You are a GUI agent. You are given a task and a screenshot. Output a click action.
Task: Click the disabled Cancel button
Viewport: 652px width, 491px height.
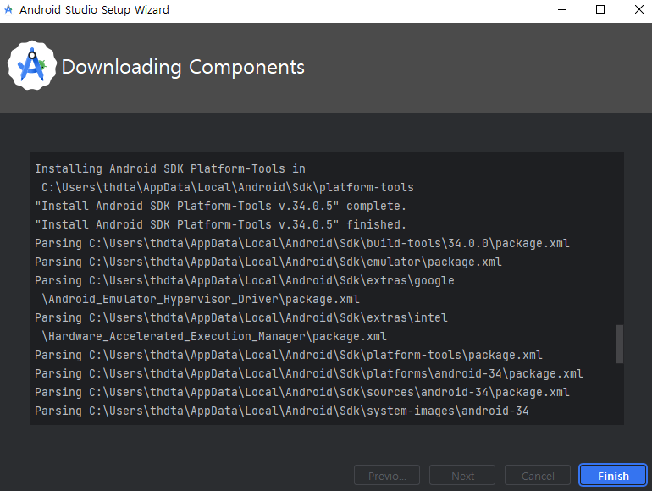tap(537, 475)
